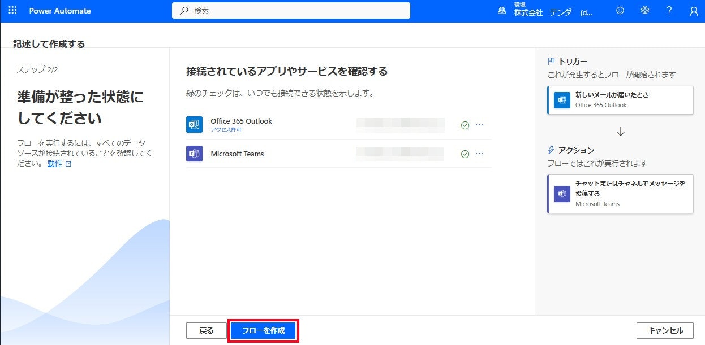Click the blurred Teams account field
This screenshot has width=705, height=345.
pyautogui.click(x=400, y=154)
